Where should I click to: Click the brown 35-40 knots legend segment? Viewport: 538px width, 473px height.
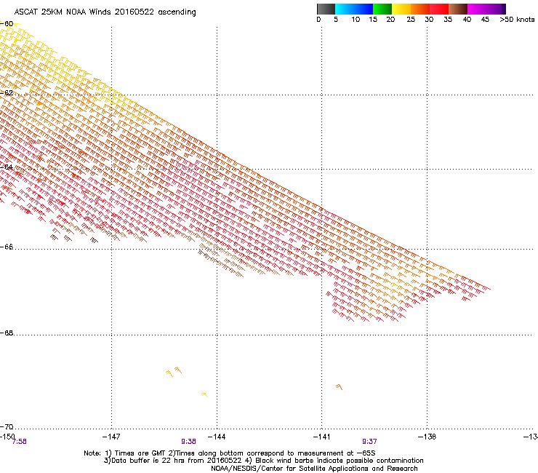458,9
